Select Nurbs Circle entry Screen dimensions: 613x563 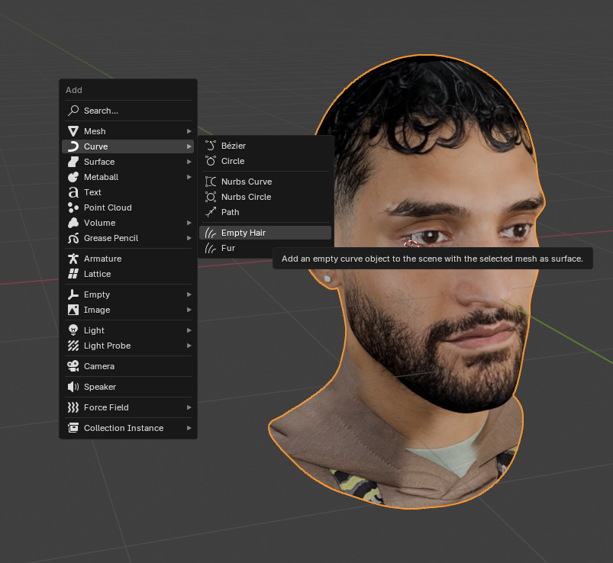point(265,197)
